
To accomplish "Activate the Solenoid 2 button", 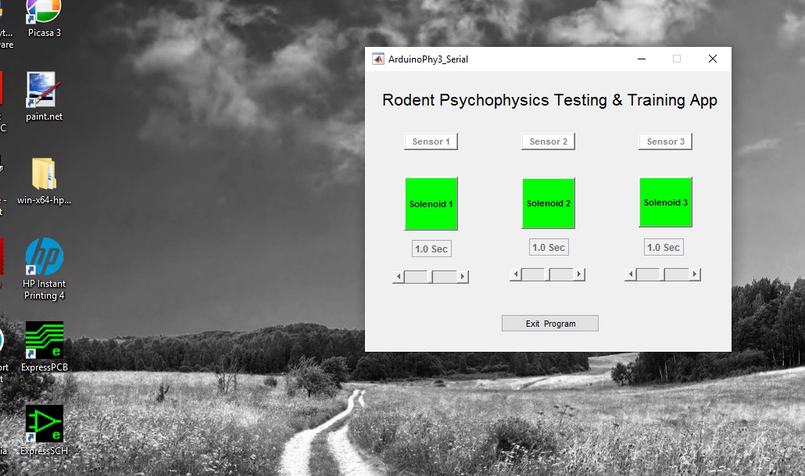I will tap(548, 202).
